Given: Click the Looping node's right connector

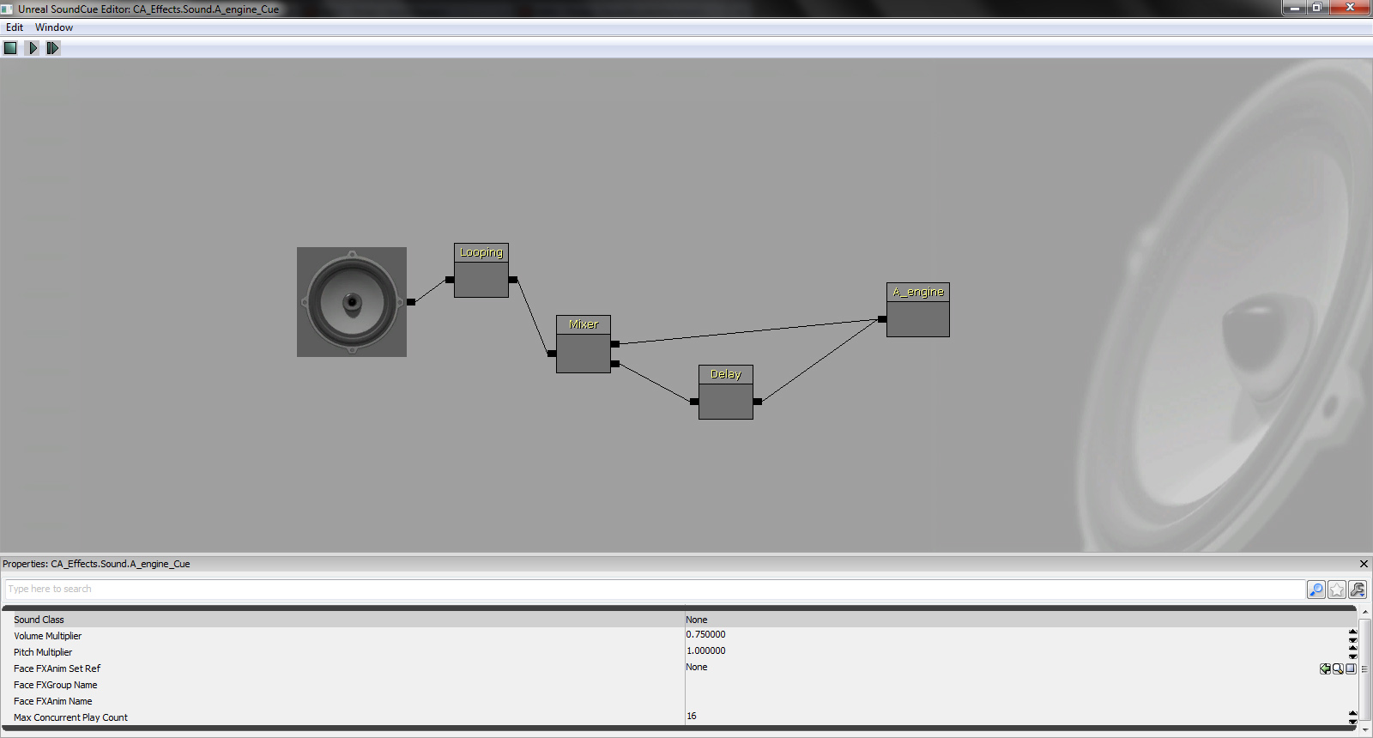Looking at the screenshot, I should 513,280.
